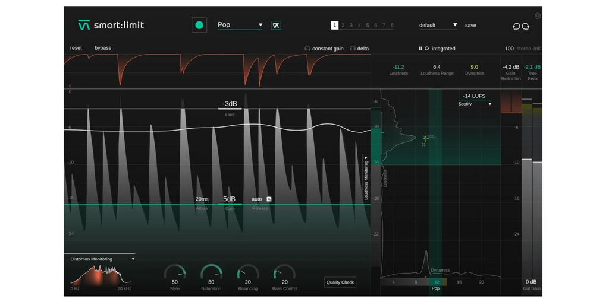Restart the integrated loudness measurement

pos(427,49)
